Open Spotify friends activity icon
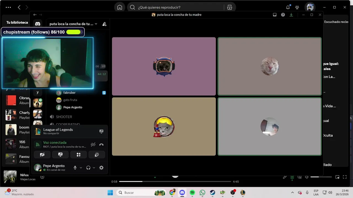The height and width of the screenshot is (198, 353). click(297, 7)
